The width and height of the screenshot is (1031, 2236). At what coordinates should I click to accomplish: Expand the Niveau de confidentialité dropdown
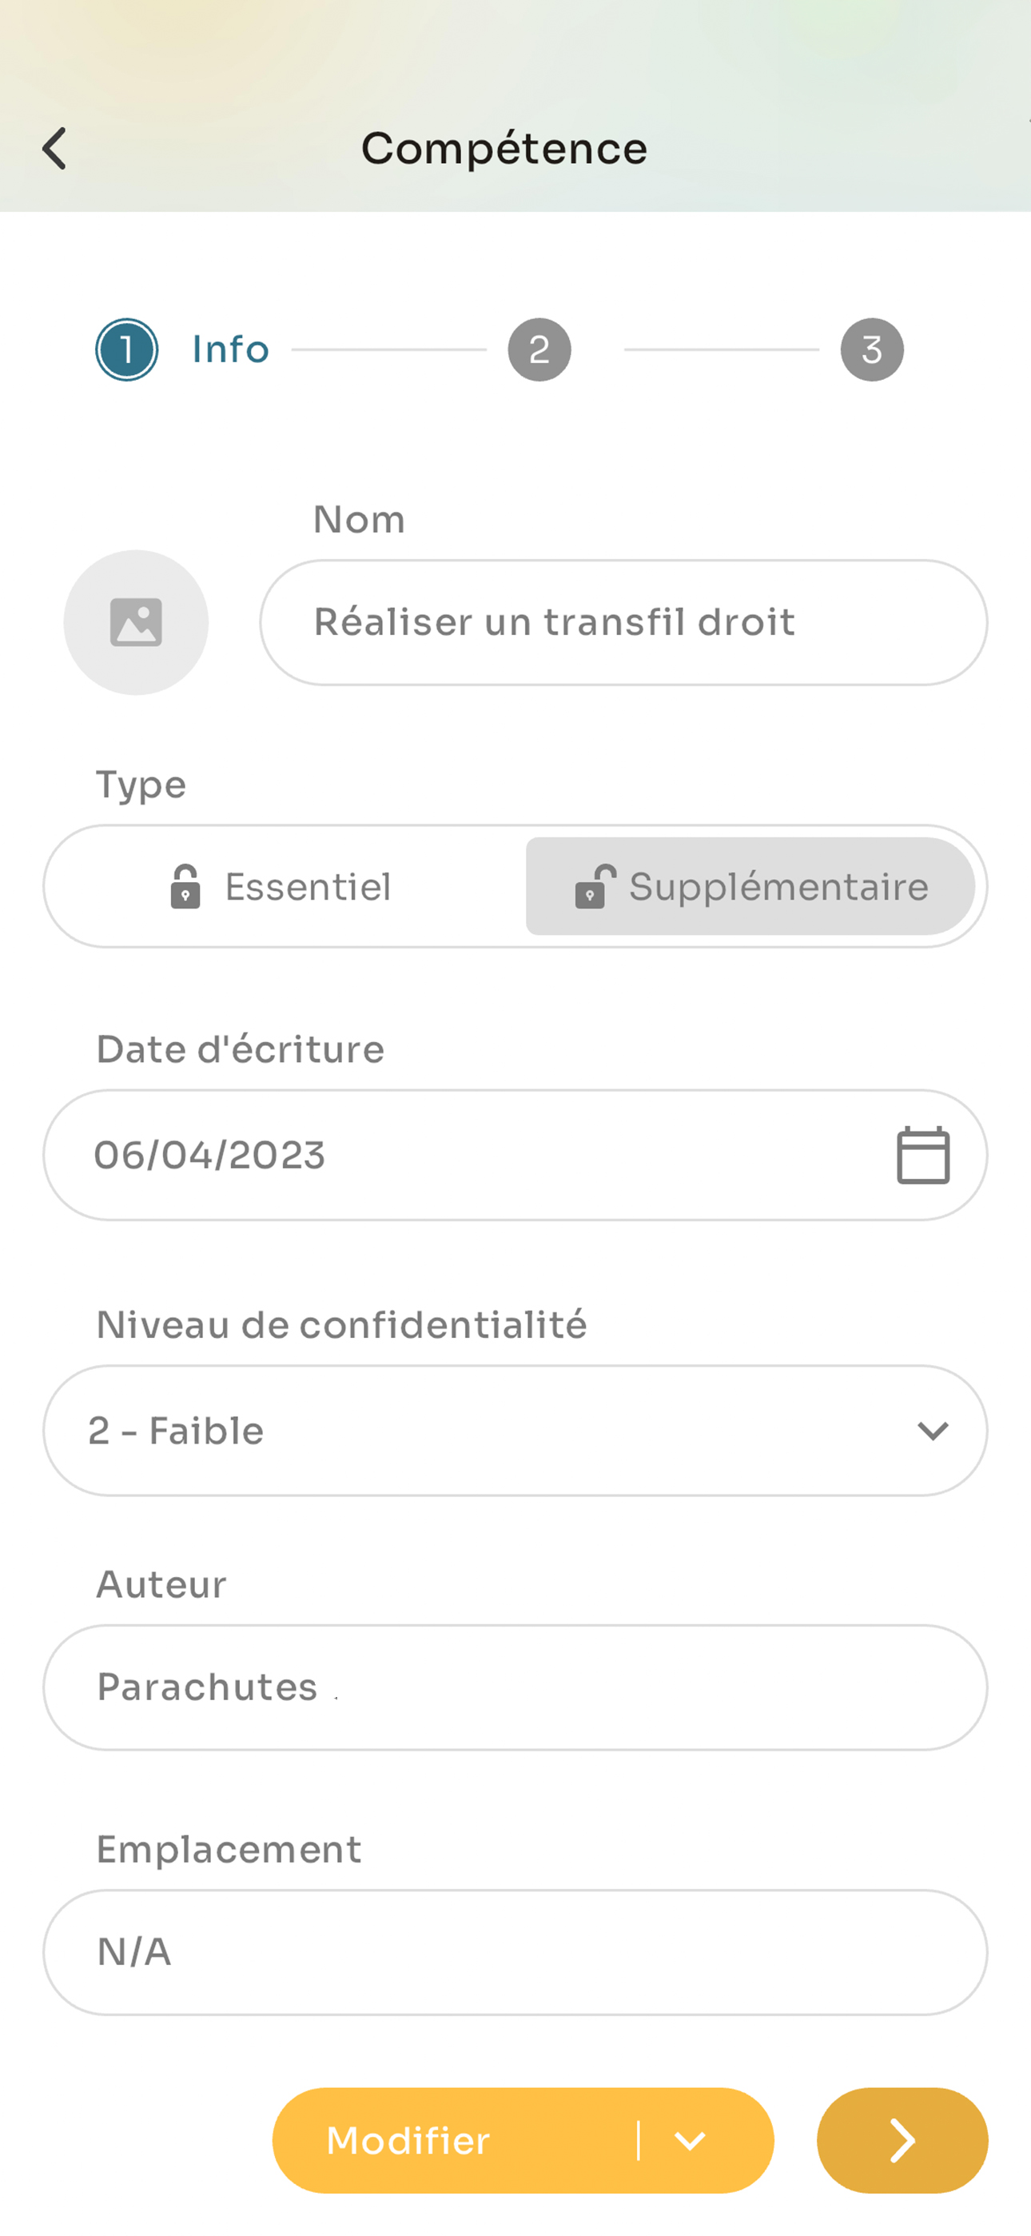tap(515, 1431)
